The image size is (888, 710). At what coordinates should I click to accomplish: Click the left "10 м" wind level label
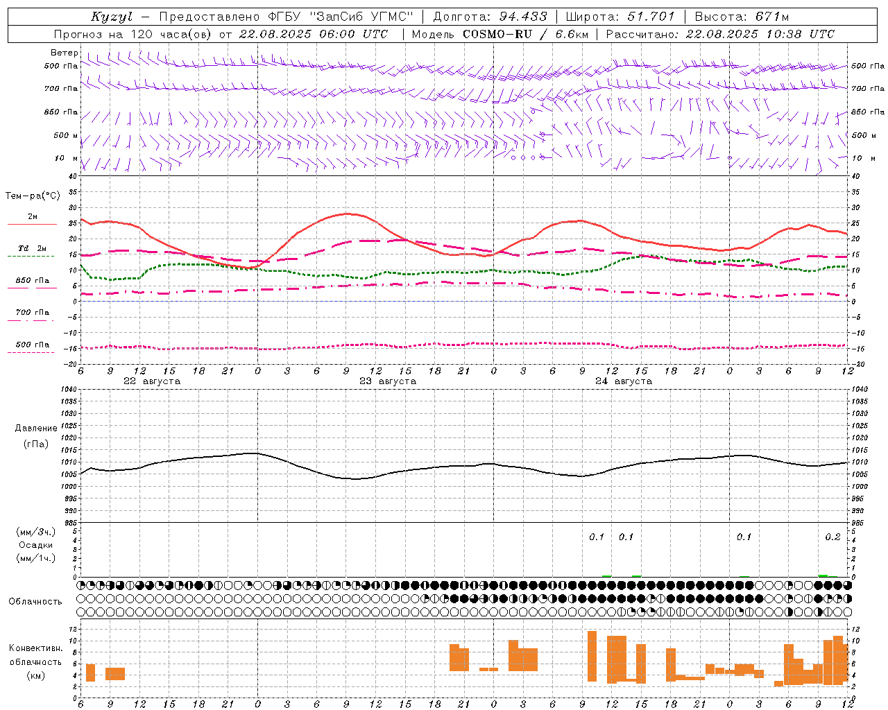point(67,158)
